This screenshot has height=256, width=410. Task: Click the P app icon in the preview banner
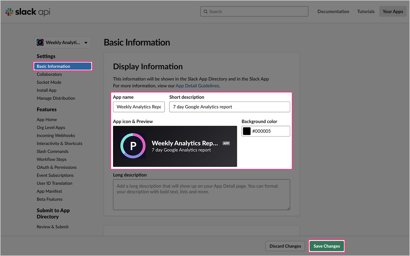pos(133,146)
